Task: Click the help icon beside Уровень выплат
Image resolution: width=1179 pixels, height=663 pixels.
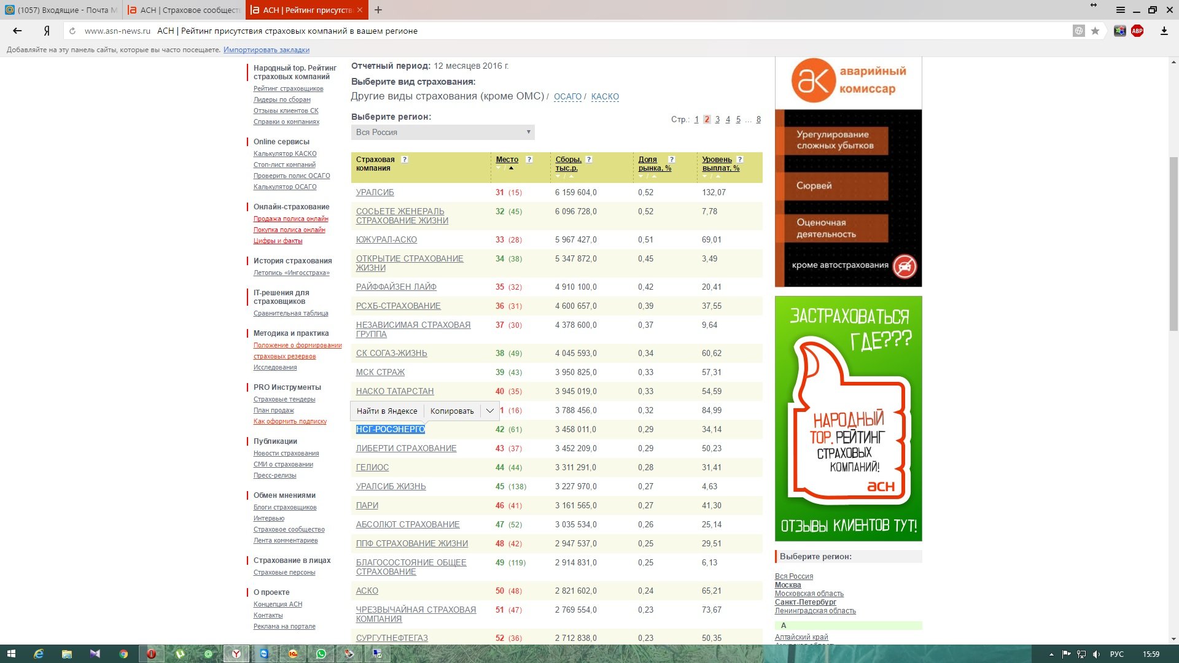Action: [739, 160]
